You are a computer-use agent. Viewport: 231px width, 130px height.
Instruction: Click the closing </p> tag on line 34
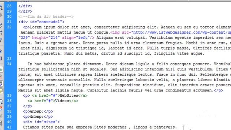(218, 90)
